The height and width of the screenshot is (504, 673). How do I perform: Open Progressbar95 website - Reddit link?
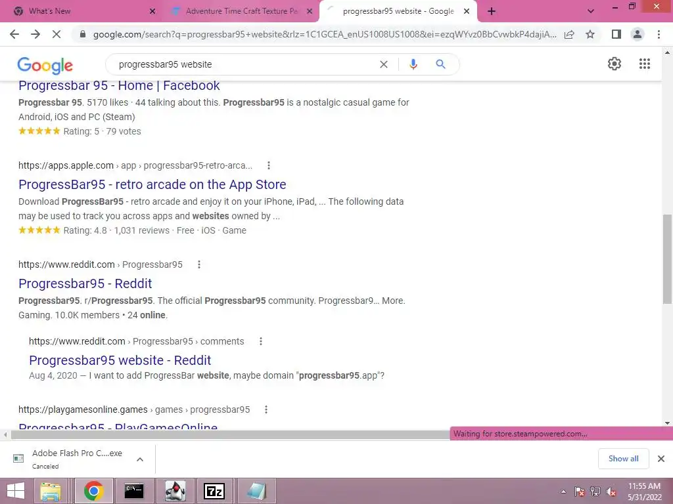click(120, 360)
